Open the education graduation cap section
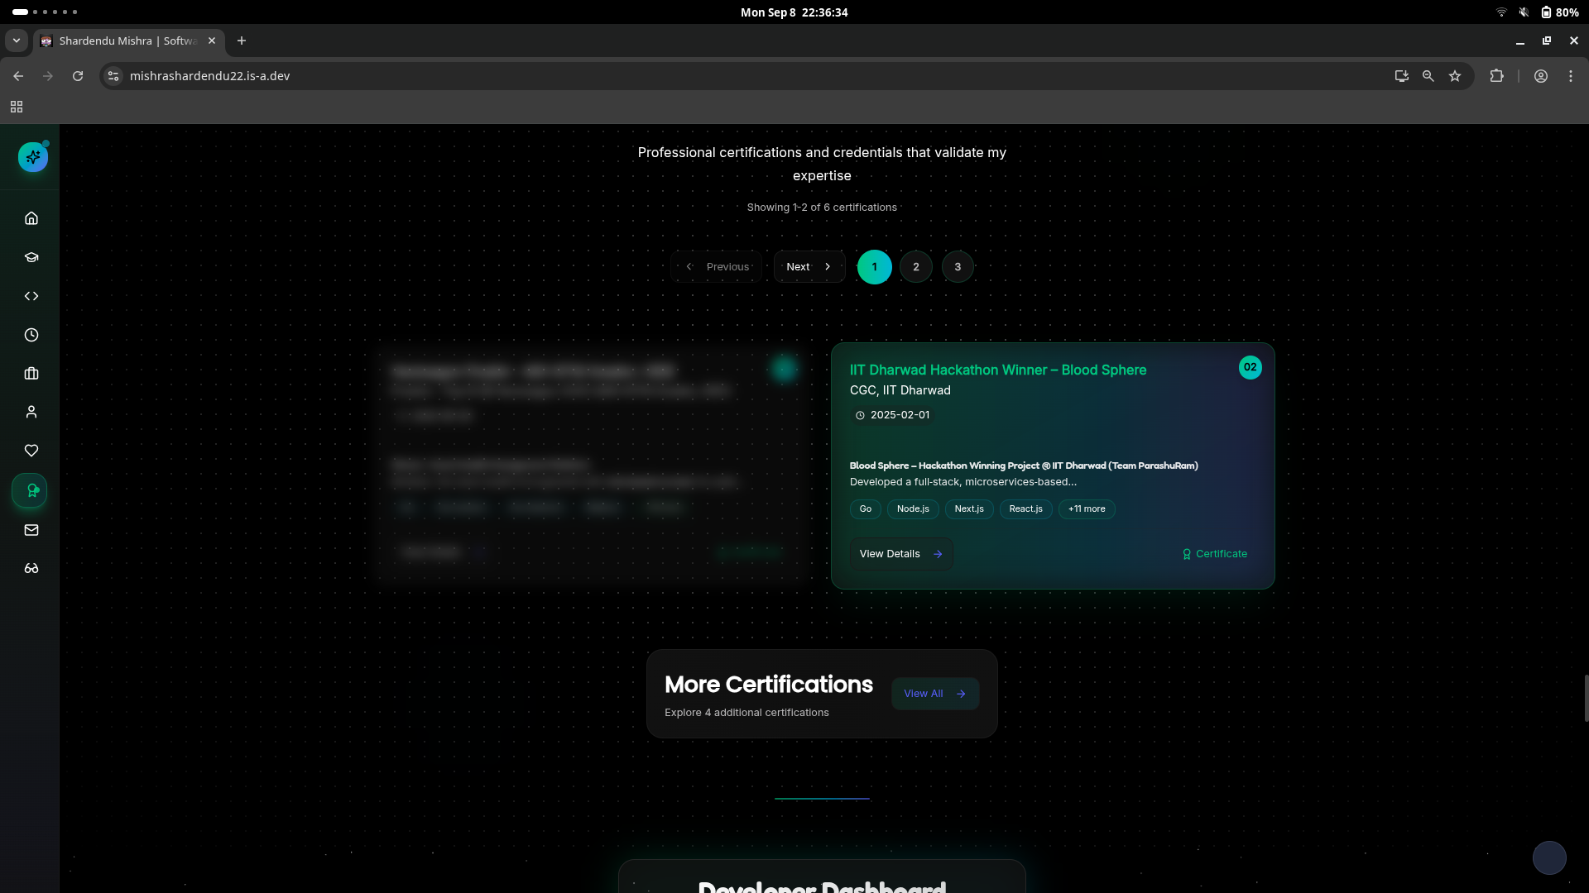Screen dimensions: 1589x893 tap(31, 257)
